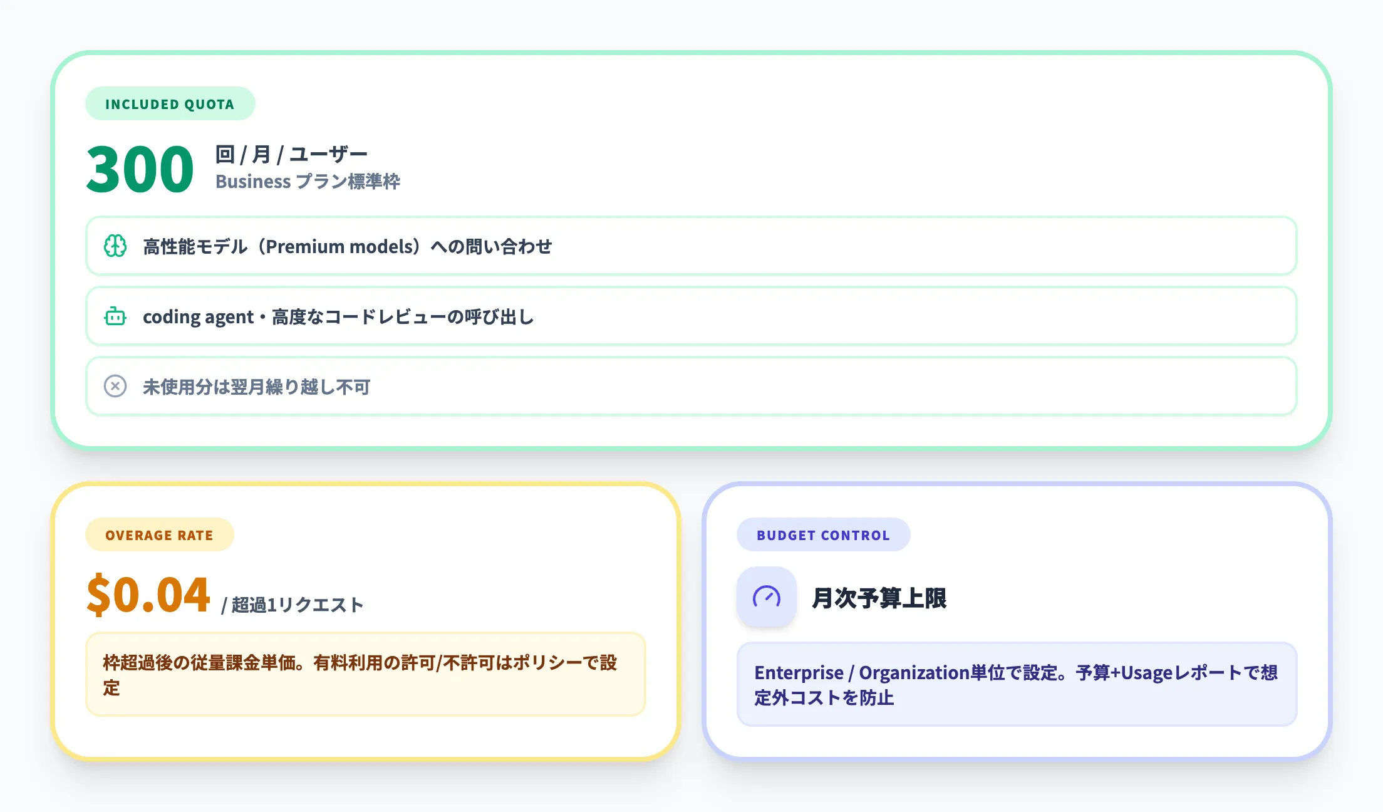Screen dimensions: 1383x812
Task: Click the Business プラン標準枠 subtitle
Action: [x=309, y=182]
